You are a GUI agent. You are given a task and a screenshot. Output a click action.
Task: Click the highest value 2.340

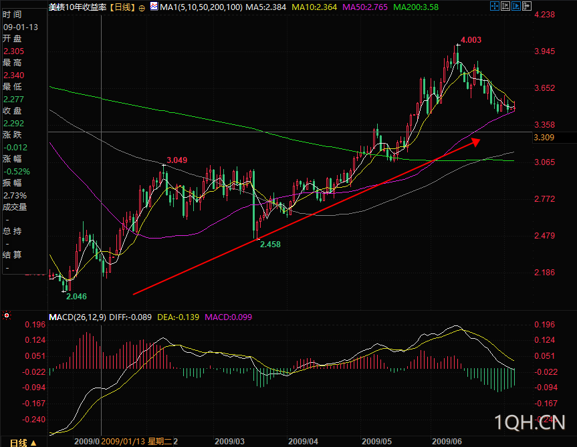pyautogui.click(x=13, y=76)
